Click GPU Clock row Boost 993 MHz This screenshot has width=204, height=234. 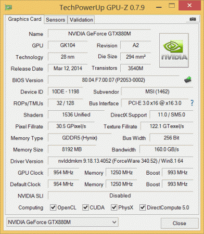click(177, 173)
